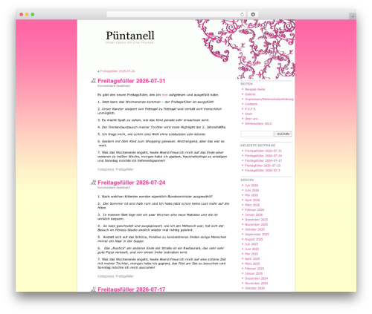The image size is (372, 314).
Task: Click 'Kommentare deaktiviert' under the 2026-07-24 post
Action: tap(114, 188)
